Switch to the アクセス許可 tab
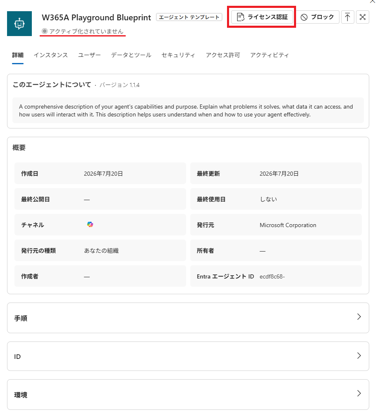The width and height of the screenshot is (380, 414). click(223, 55)
